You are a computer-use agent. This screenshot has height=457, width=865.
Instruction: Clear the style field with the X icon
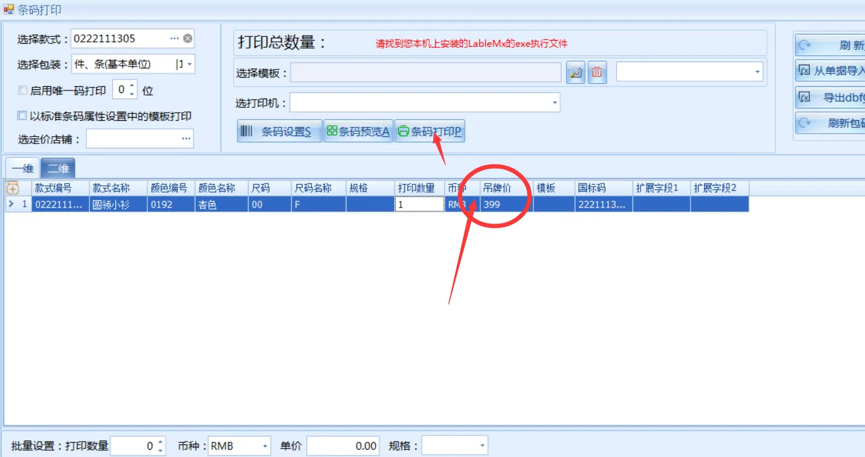pos(188,38)
